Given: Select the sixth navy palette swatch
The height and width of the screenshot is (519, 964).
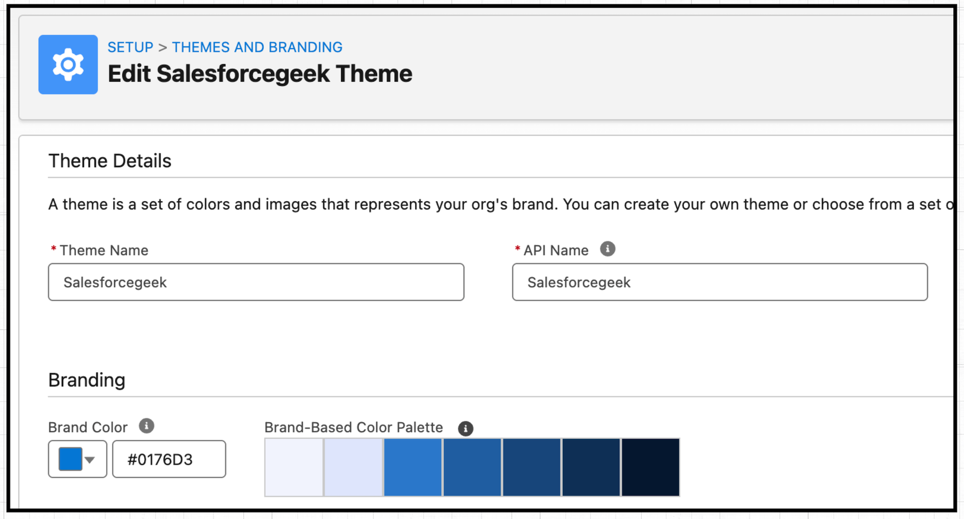Looking at the screenshot, I should click(591, 467).
